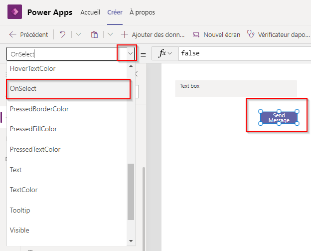Open the À propos tab
311x251 pixels.
pos(142,12)
